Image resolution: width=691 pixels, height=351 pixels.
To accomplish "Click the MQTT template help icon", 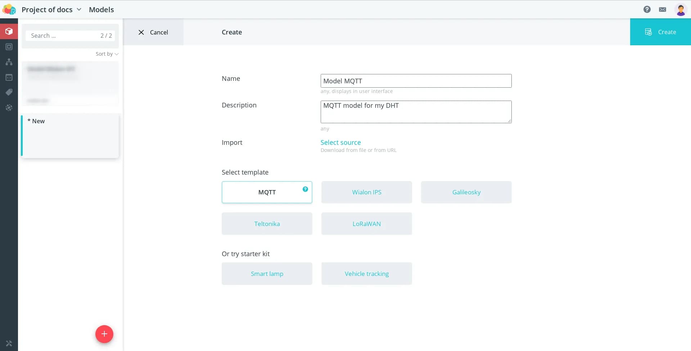I will click(x=305, y=189).
